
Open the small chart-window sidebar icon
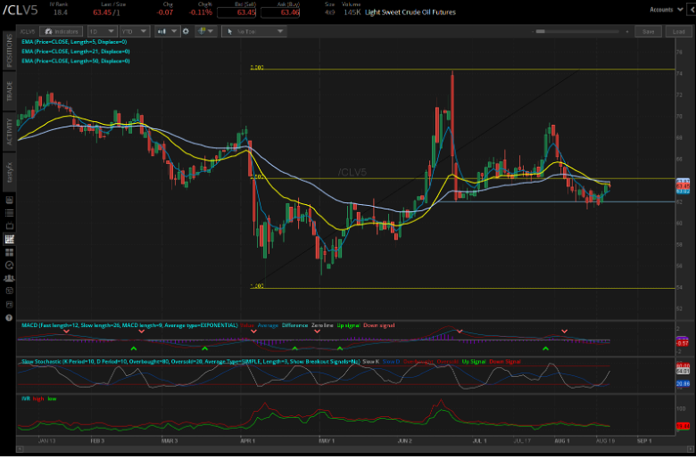(x=9, y=305)
